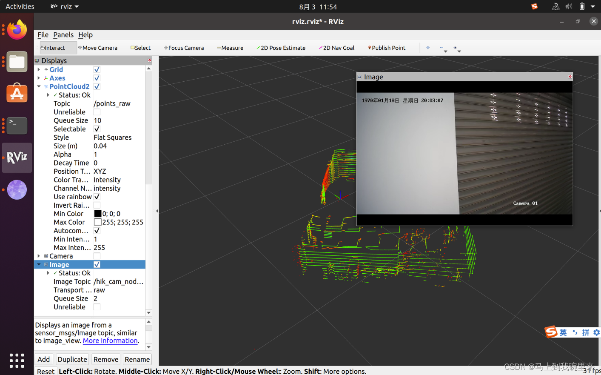The image size is (601, 375).
Task: Collapse the PointCloud2 display tree
Action: 39,86
